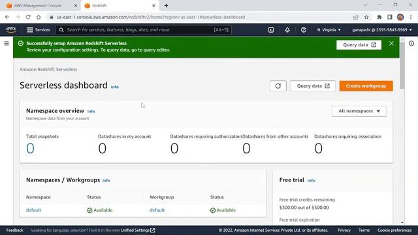This screenshot has width=418, height=235.
Task: Open the Terms footer link
Action: [x=364, y=230]
